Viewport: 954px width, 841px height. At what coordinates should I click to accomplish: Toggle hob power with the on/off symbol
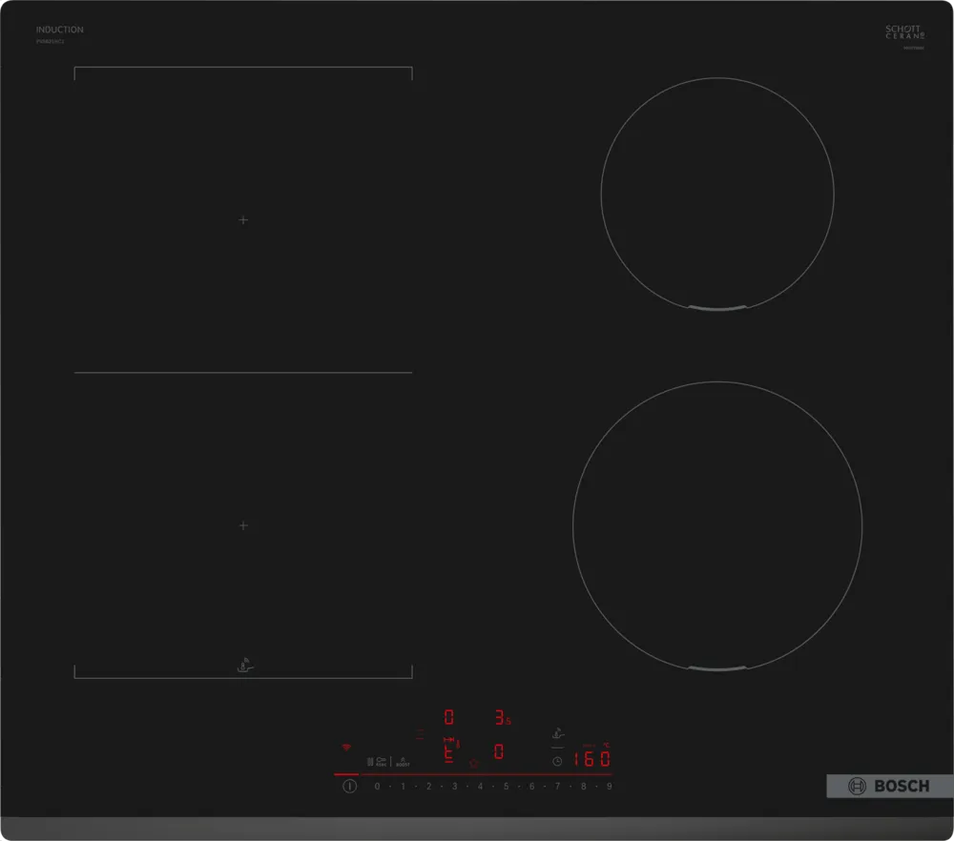click(349, 786)
